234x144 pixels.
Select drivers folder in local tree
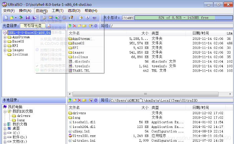pyautogui.click(x=23, y=116)
